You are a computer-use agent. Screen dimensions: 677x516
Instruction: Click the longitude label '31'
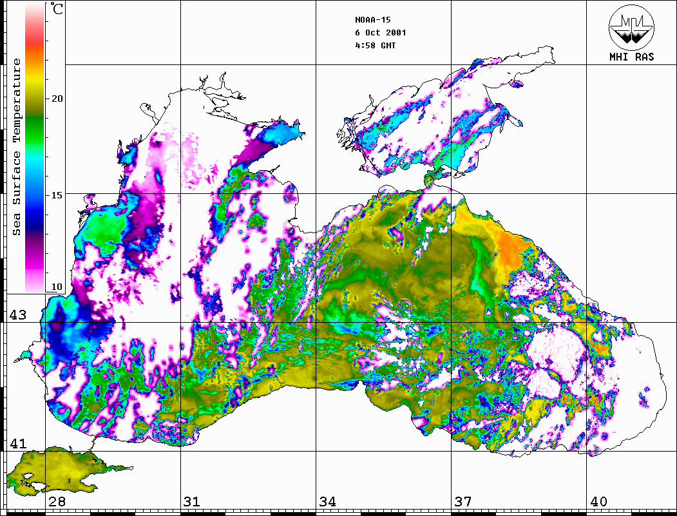tap(192, 502)
